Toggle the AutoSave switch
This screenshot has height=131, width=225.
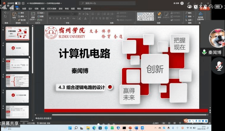tap(18, 3)
